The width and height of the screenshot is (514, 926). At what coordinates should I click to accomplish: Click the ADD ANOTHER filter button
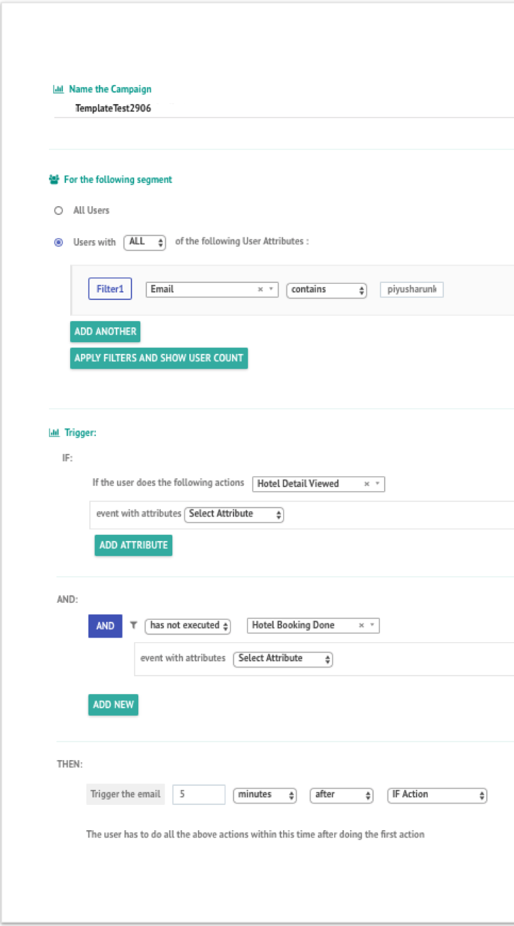[105, 331]
